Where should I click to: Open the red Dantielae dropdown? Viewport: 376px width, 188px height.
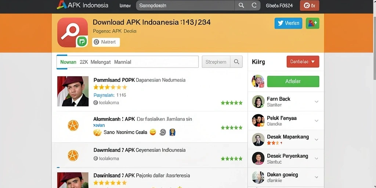(x=303, y=62)
